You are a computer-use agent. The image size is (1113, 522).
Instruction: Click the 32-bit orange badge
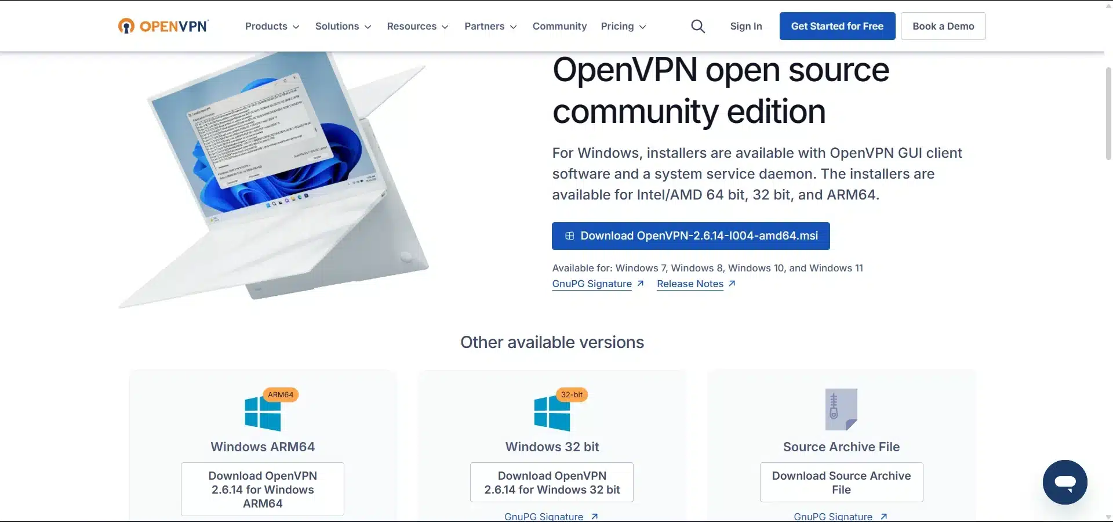pos(572,394)
